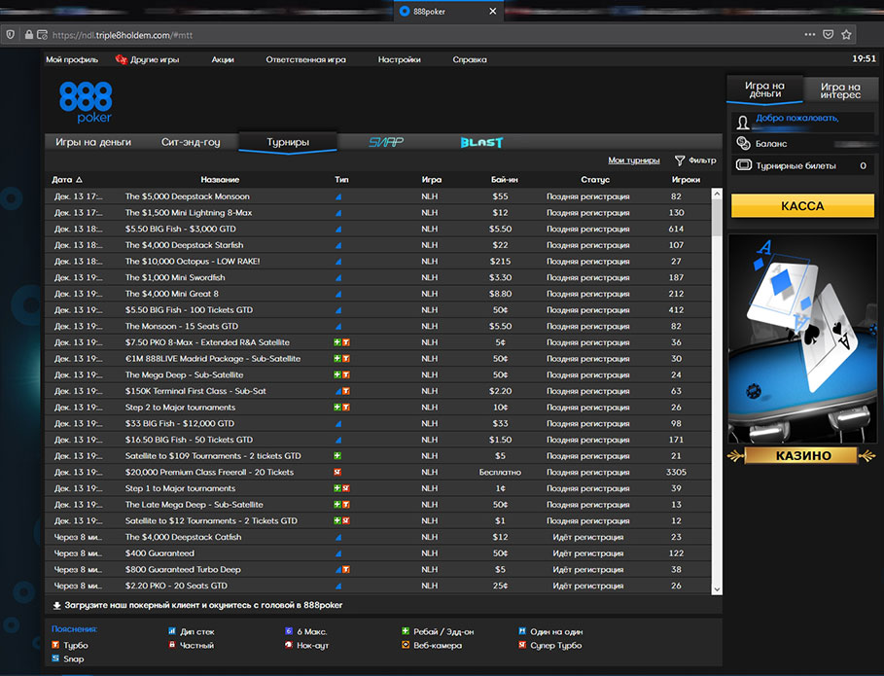
Task: Click type icon for $5,000 Deepstack Monsoon
Action: point(338,196)
